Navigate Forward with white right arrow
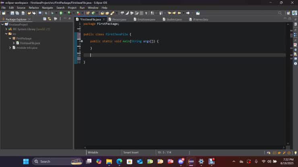The height and width of the screenshot is (167, 298). click(188, 13)
